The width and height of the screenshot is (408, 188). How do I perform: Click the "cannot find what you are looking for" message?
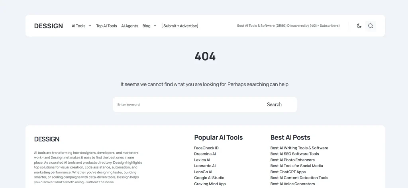[205, 84]
